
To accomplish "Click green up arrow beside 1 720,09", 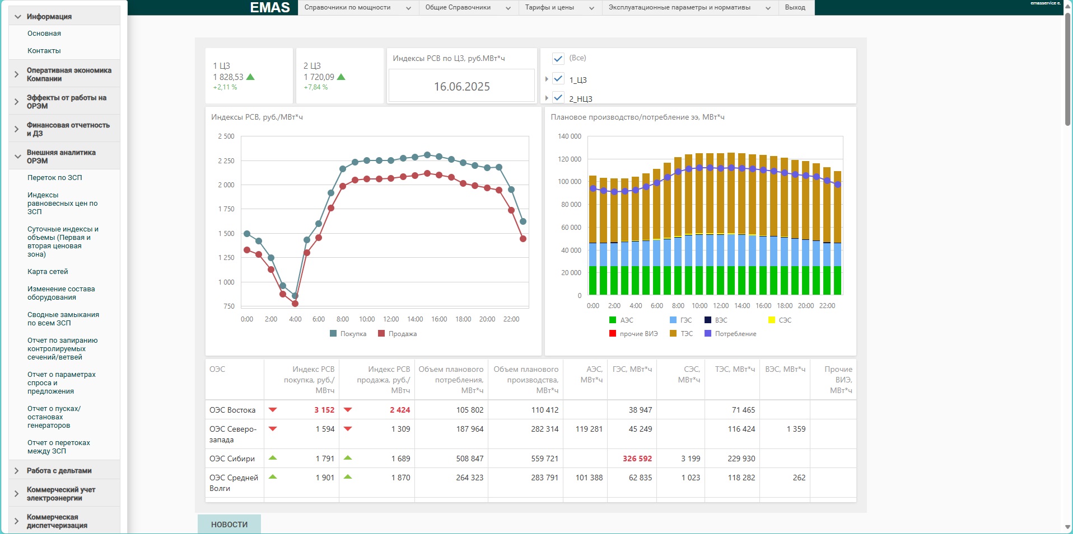I will [341, 77].
